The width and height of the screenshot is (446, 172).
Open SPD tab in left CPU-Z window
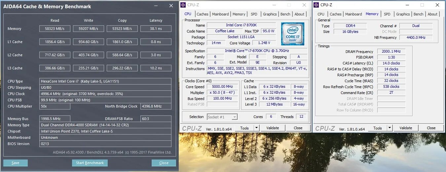(x=254, y=14)
